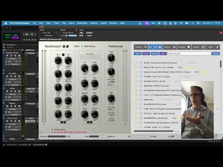The height and width of the screenshot is (167, 223).
Task: Switch to the Presets tab in PreBrowser
Action: click(198, 47)
